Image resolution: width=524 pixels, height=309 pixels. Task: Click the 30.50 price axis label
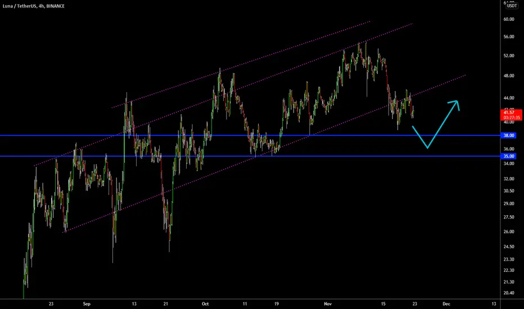point(509,191)
